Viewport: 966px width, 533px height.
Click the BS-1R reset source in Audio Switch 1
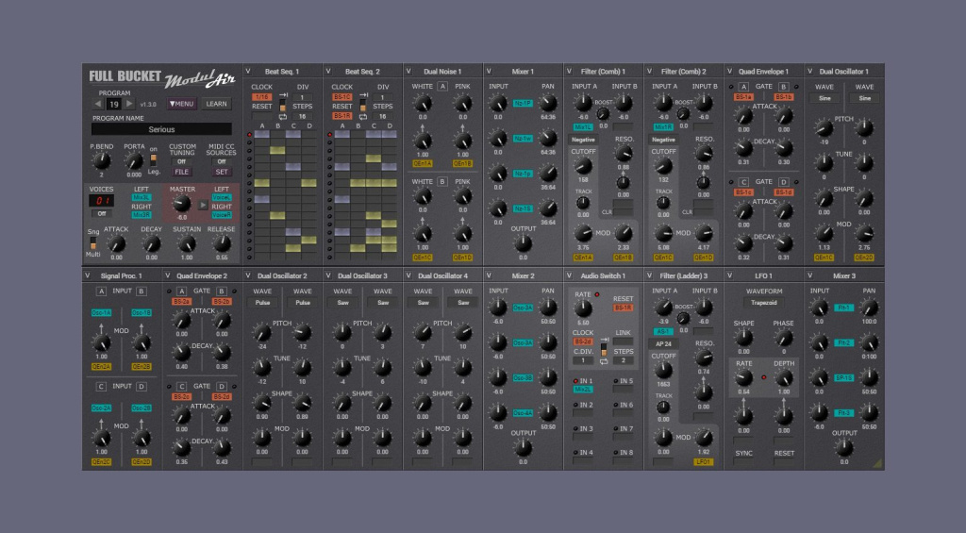[x=623, y=308]
